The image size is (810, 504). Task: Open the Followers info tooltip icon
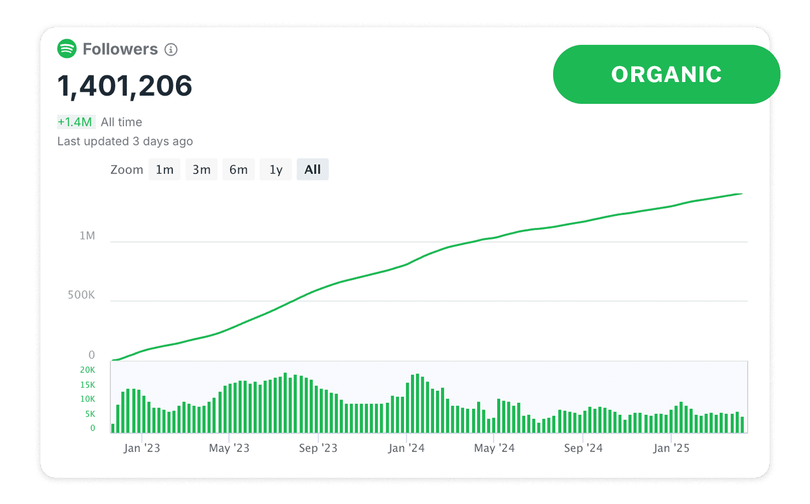171,50
